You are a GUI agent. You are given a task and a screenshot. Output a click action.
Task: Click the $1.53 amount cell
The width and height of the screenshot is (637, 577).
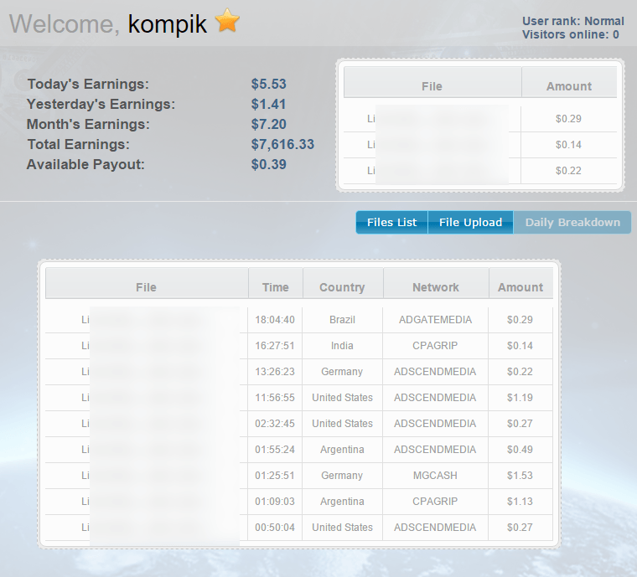click(x=520, y=476)
